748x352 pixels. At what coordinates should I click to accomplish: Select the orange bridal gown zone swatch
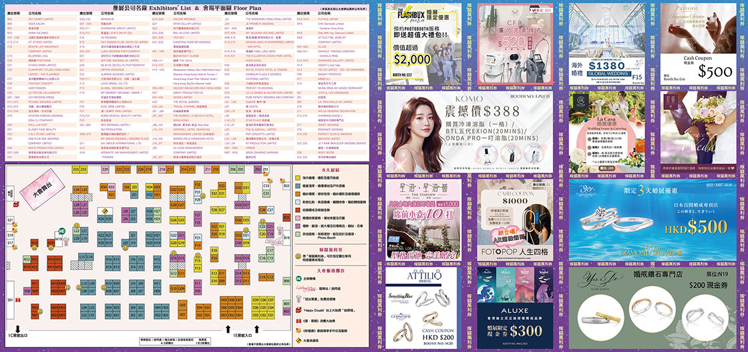[x=297, y=193]
